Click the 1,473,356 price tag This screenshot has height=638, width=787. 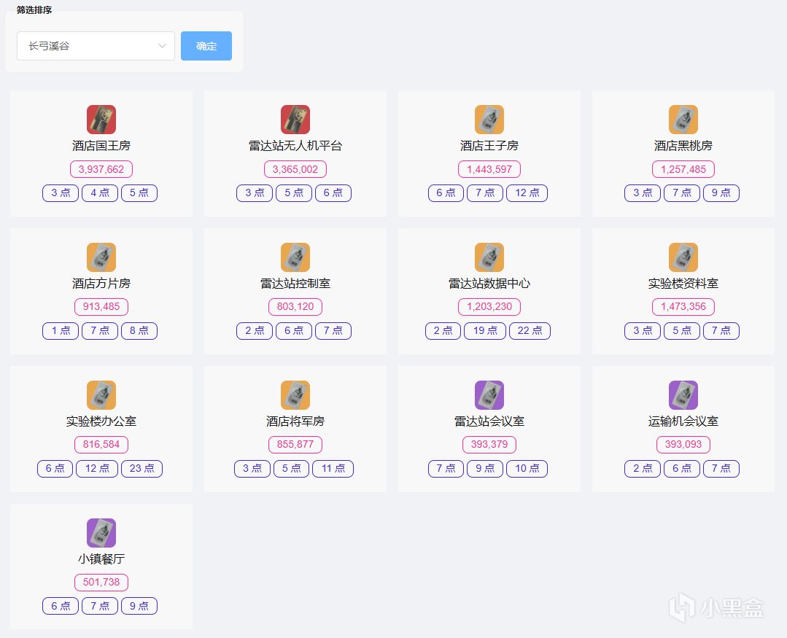point(683,306)
